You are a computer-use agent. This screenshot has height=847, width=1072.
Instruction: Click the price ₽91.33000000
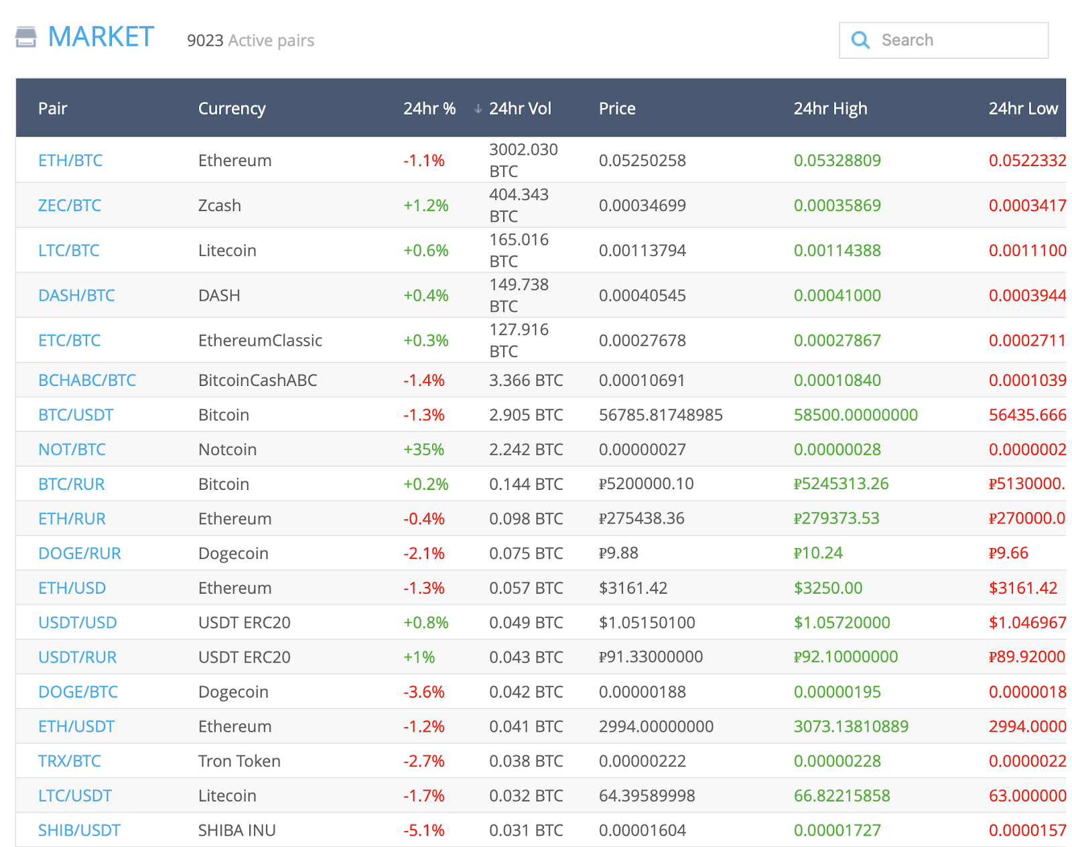pos(651,657)
